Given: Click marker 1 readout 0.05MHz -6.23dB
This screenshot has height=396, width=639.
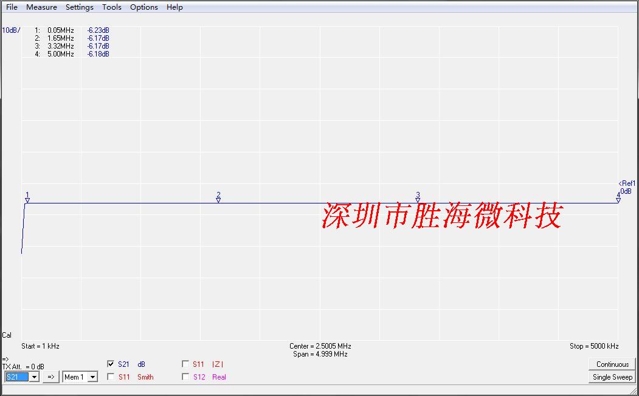Looking at the screenshot, I should coord(72,30).
